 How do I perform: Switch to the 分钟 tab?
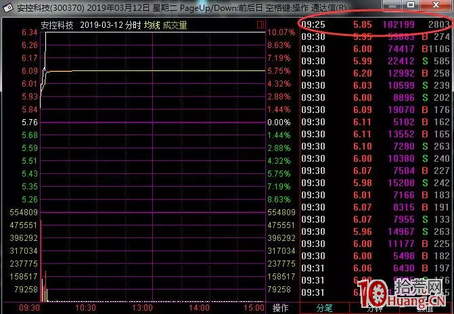coord(375,308)
